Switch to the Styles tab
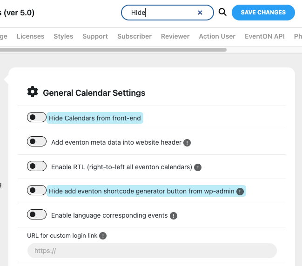302x266 pixels. (63, 36)
